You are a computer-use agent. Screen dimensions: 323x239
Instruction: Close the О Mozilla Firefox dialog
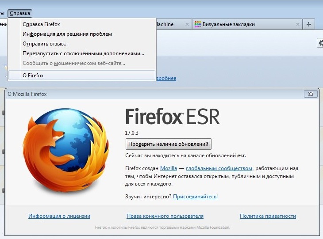click(x=311, y=94)
